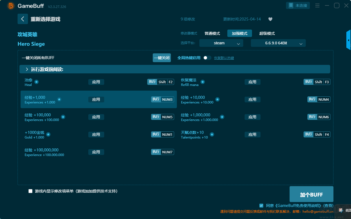Click star icon beside Experiences +100.000
The height and width of the screenshot is (219, 351).
point(63,117)
